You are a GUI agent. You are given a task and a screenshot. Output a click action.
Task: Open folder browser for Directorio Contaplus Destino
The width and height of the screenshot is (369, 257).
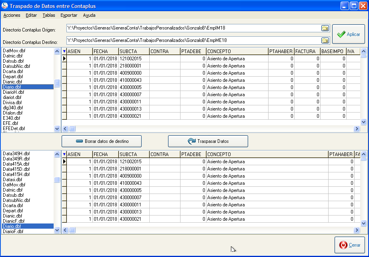pos(325,41)
